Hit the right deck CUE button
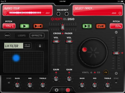This screenshot has height=93, width=125. pos(101,26)
